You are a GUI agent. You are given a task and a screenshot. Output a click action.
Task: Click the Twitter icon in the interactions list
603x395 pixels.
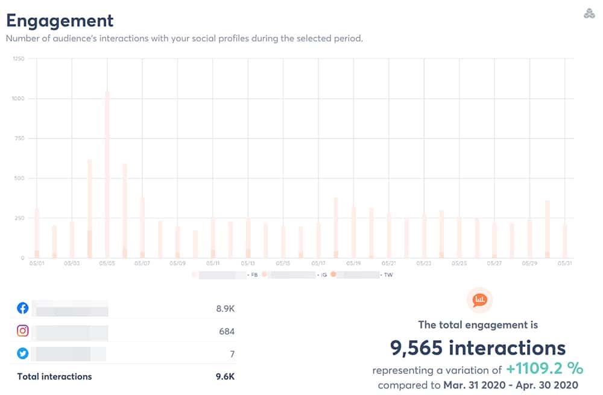[x=23, y=353]
